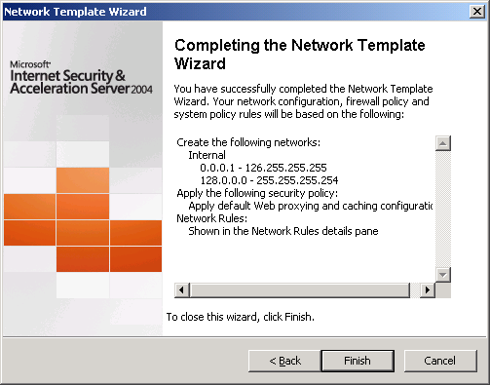Close the wizard using the title bar X
The width and height of the screenshot is (490, 385).
(477, 12)
